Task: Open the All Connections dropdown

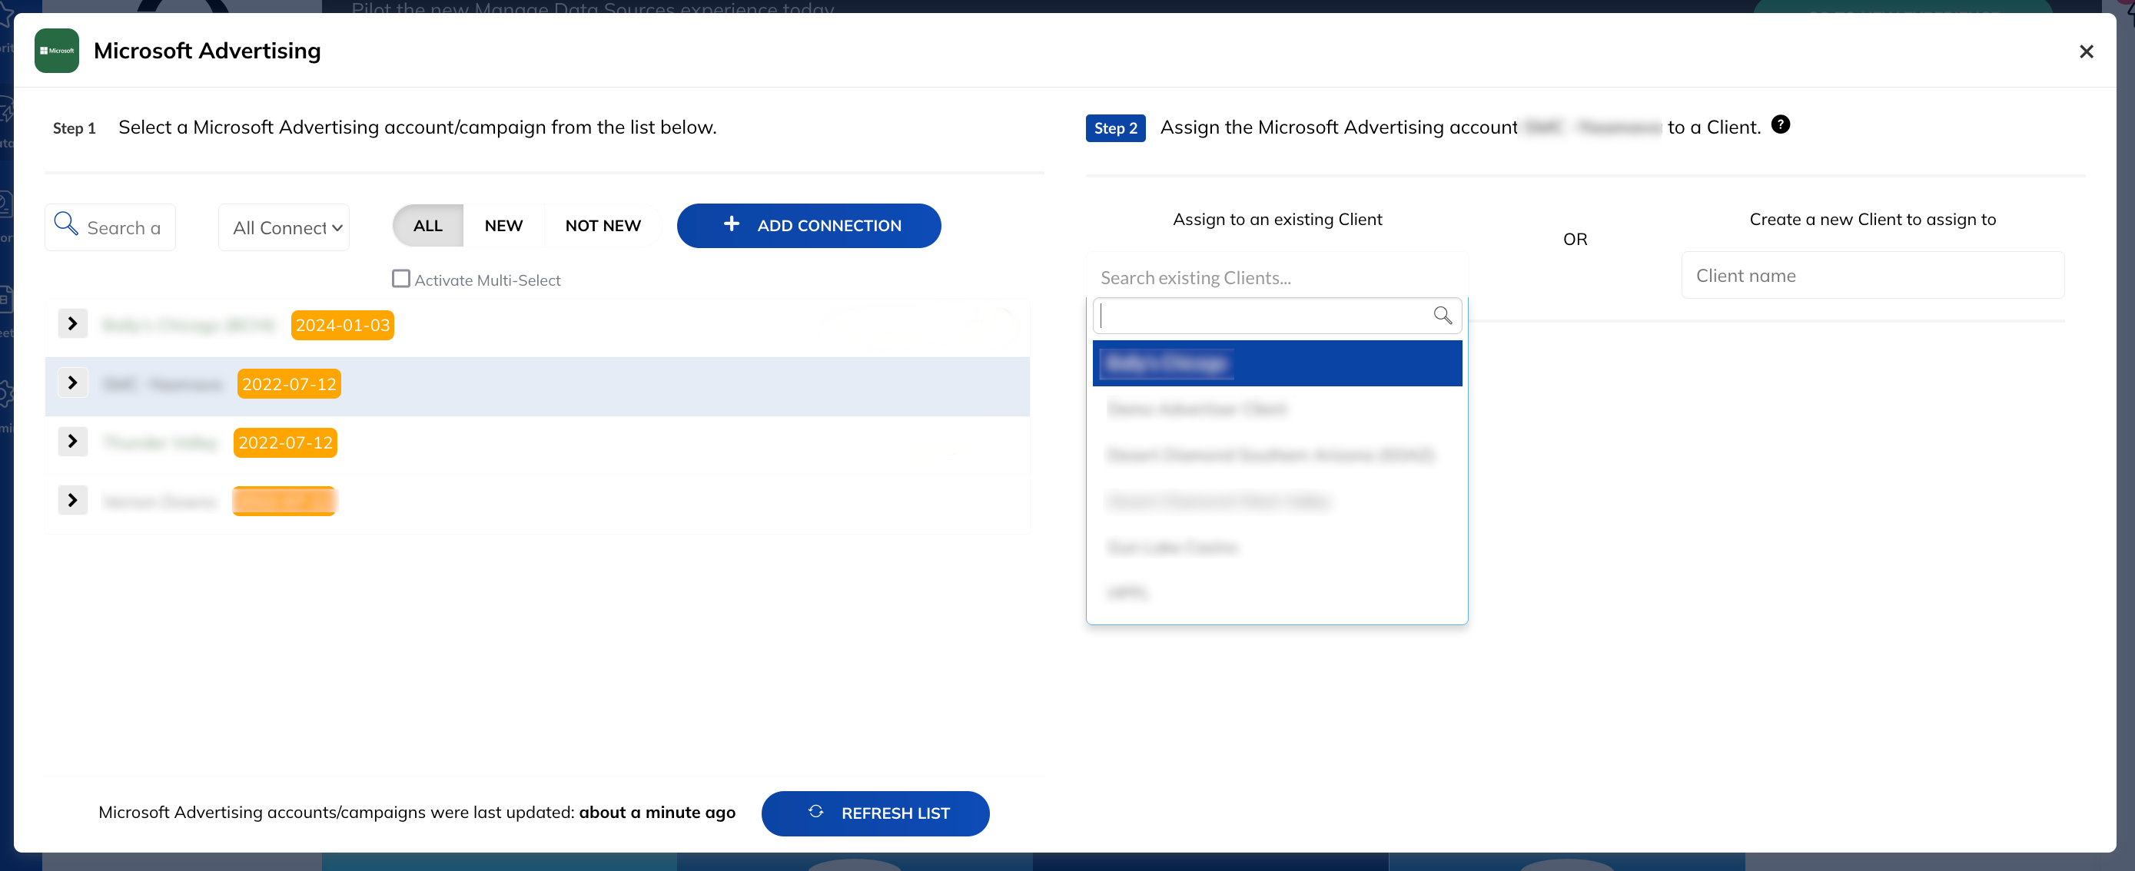Action: click(x=284, y=227)
